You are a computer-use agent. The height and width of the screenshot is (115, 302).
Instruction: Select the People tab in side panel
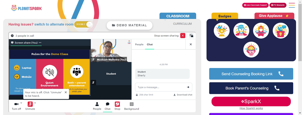139,44
